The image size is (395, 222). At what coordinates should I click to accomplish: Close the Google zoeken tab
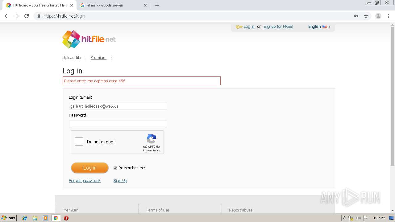pyautogui.click(x=146, y=5)
